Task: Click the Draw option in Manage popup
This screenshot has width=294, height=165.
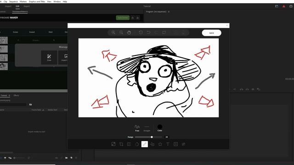Action: (49, 57)
